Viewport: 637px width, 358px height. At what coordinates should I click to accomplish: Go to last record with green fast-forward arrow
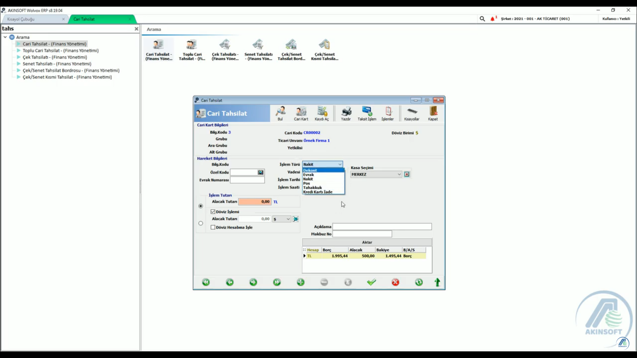[x=277, y=282]
